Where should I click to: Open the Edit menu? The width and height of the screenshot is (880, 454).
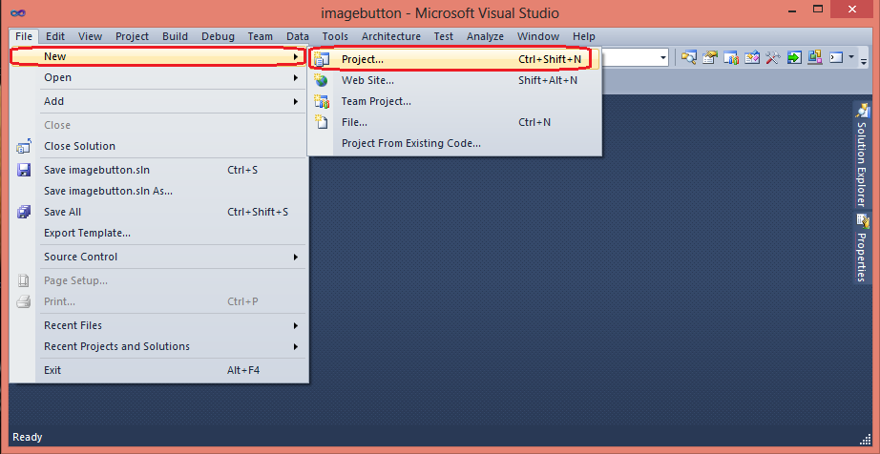tap(55, 36)
